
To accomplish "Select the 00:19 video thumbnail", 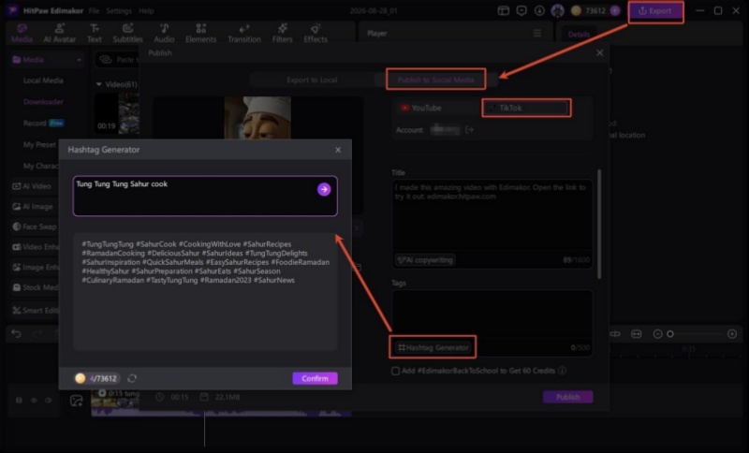I will (x=118, y=113).
